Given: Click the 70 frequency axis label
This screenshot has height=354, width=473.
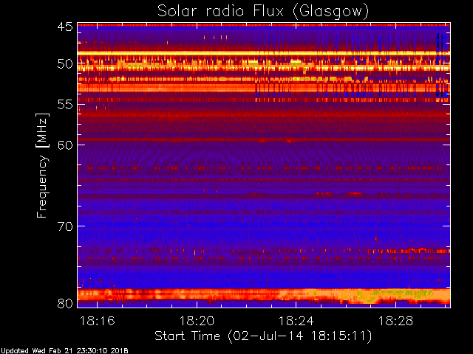Looking at the screenshot, I should pyautogui.click(x=65, y=226).
